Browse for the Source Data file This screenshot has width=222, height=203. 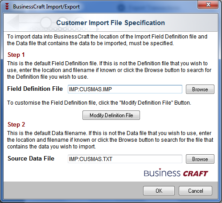(x=200, y=159)
